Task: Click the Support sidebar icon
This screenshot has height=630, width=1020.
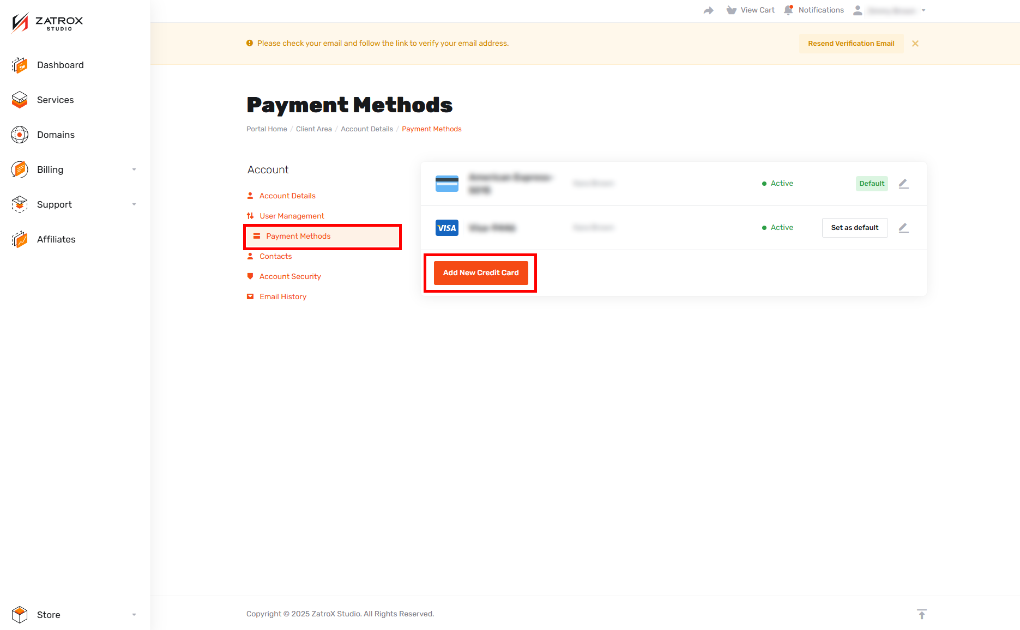Action: [x=20, y=204]
